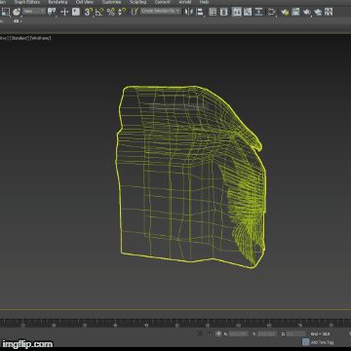Open the Schematic View icon
The height and width of the screenshot is (351, 351).
(258, 12)
